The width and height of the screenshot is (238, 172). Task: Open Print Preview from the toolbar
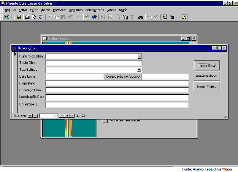(34, 17)
